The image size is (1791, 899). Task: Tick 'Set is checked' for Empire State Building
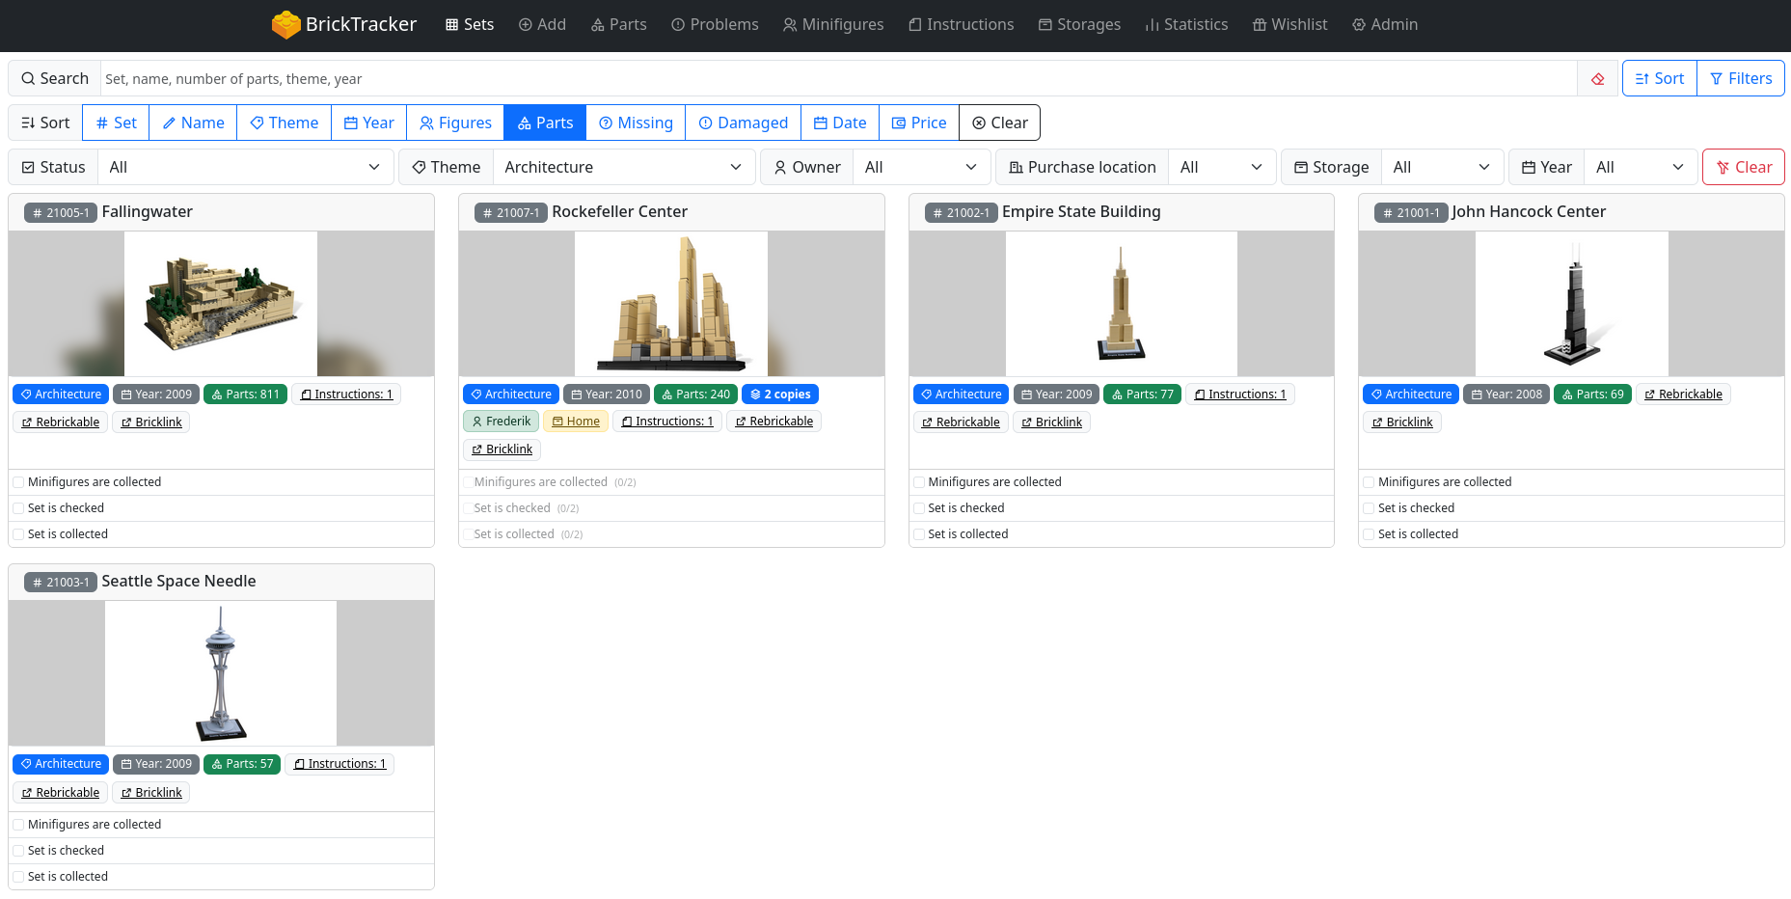(919, 508)
